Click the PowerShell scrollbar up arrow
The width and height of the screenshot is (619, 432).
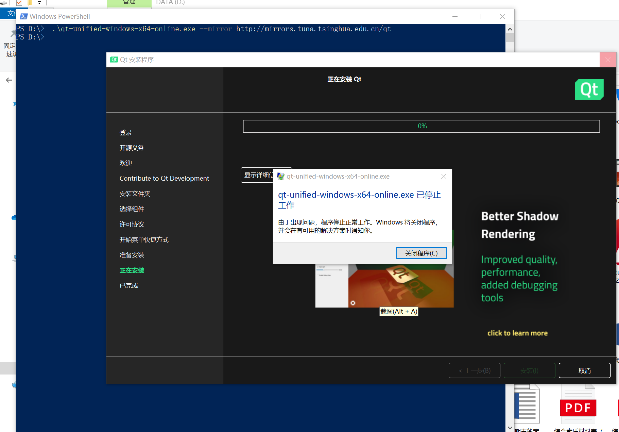point(510,29)
